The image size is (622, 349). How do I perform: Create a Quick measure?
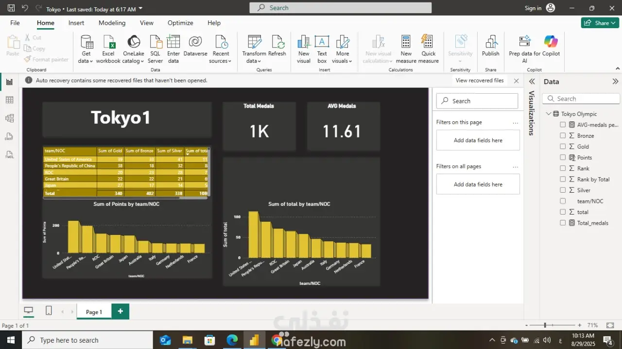pyautogui.click(x=428, y=49)
